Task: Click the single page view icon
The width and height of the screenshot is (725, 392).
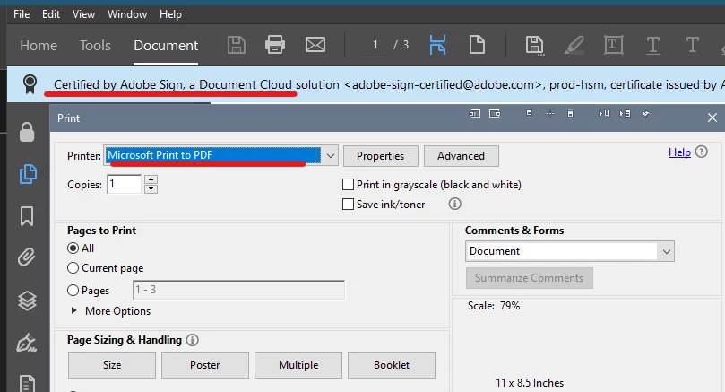Action: click(x=477, y=45)
